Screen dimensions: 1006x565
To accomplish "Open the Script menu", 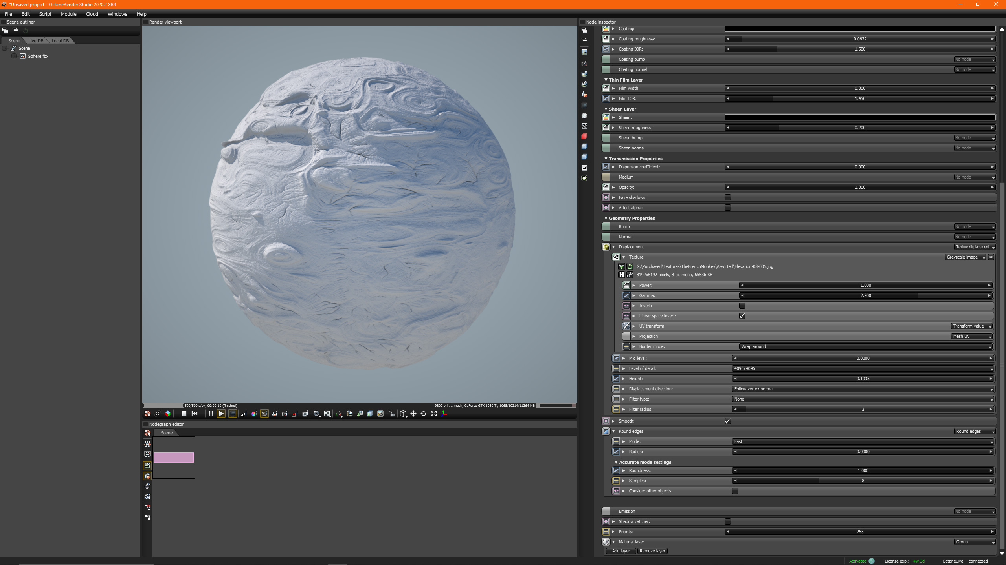I will point(45,14).
